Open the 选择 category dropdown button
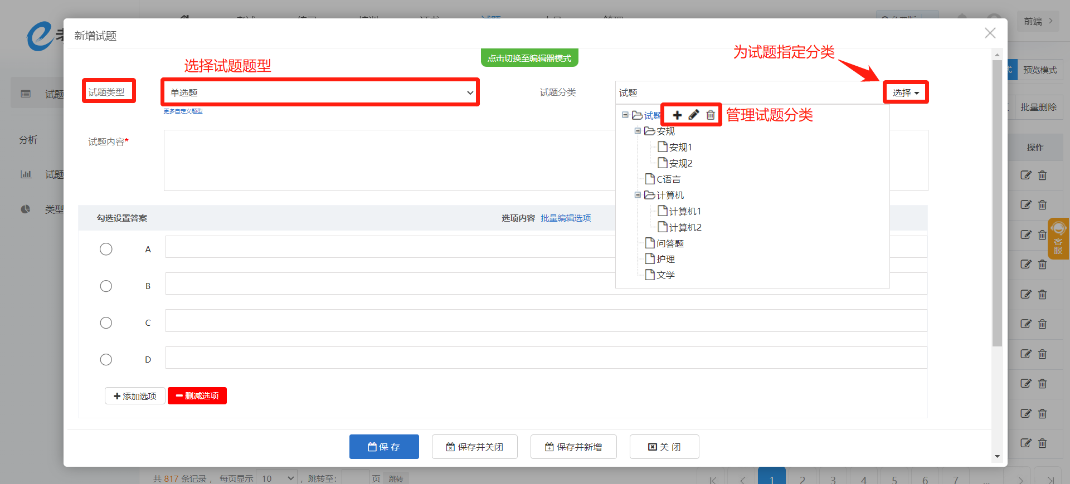 pos(906,92)
